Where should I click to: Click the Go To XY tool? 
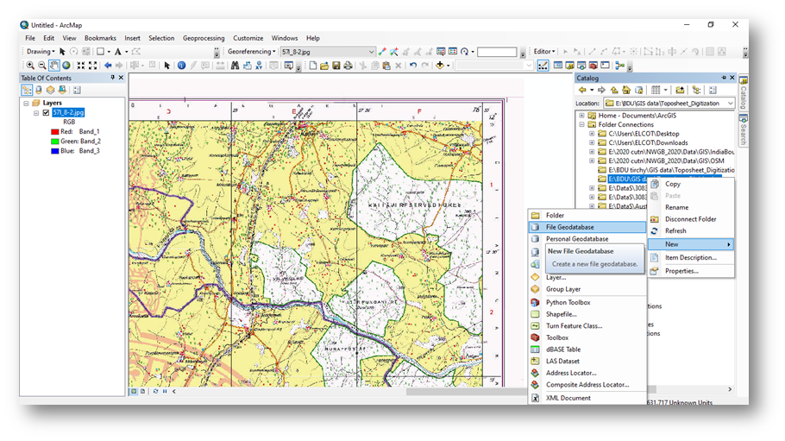259,65
